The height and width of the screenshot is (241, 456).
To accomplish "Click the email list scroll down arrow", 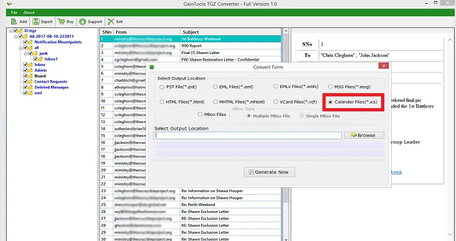I will [286, 239].
